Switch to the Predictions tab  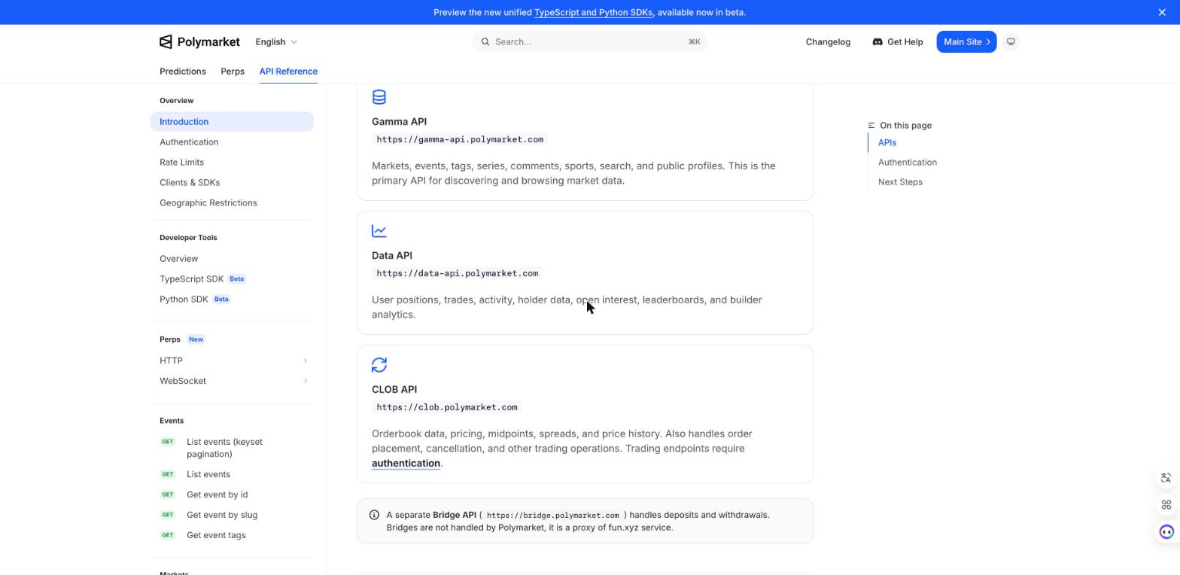tap(183, 71)
